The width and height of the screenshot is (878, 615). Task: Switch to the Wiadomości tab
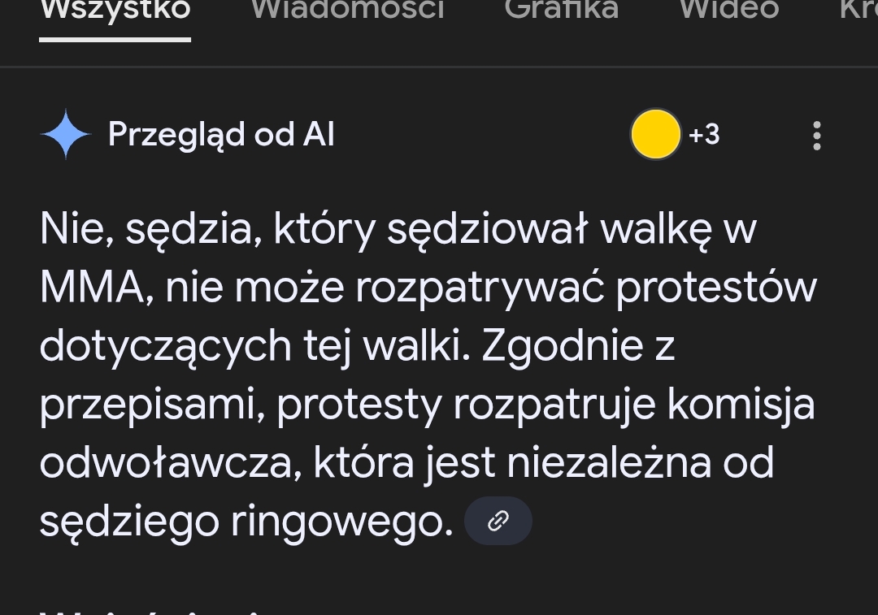pyautogui.click(x=347, y=10)
